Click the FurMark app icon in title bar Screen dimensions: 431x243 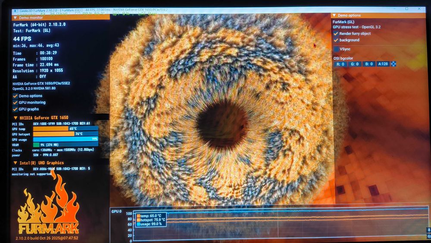tap(16, 11)
